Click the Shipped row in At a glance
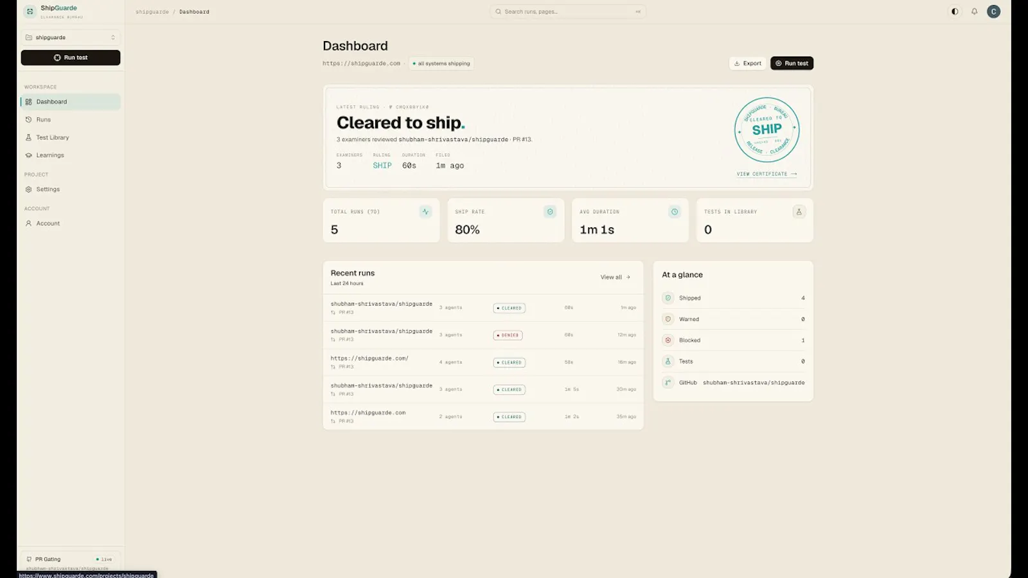1028x578 pixels. [733, 298]
